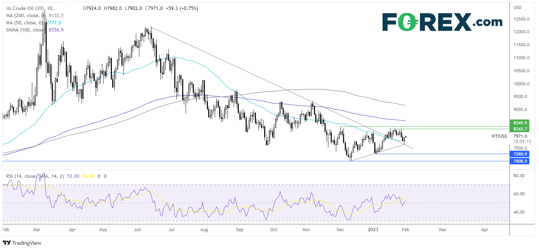This screenshot has width=539, height=250.
Task: Click the 8345.9 green price label
Action: click(x=520, y=123)
